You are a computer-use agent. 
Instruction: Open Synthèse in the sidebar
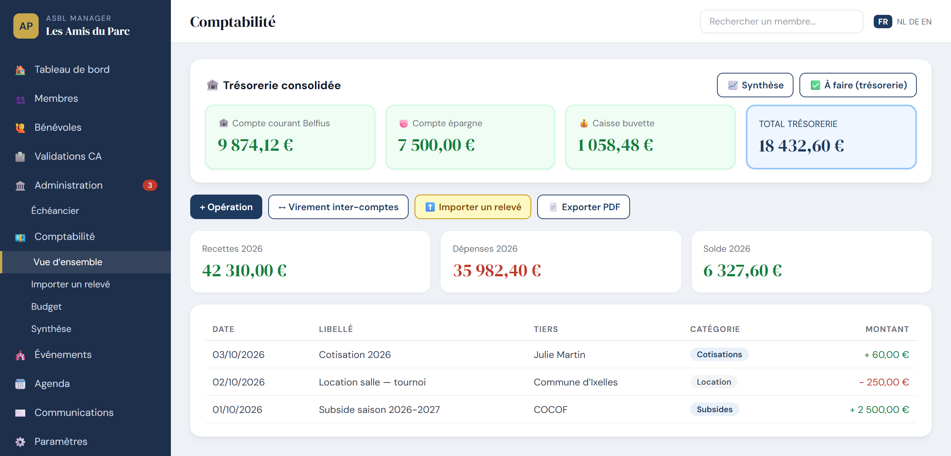pos(85,329)
